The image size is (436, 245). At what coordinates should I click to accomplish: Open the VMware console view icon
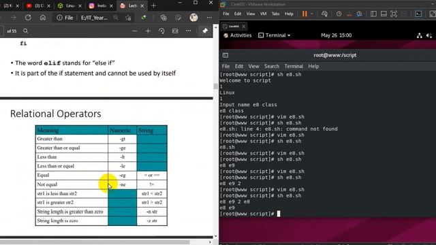tap(418, 14)
